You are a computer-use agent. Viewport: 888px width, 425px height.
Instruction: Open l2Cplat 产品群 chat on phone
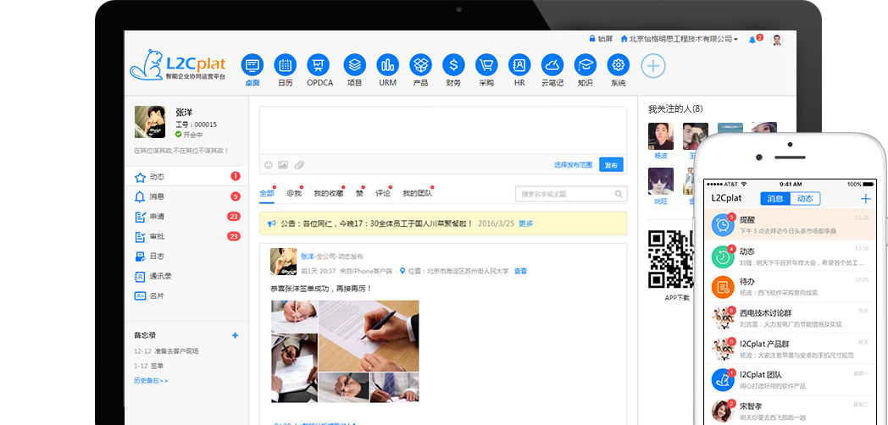(x=790, y=349)
